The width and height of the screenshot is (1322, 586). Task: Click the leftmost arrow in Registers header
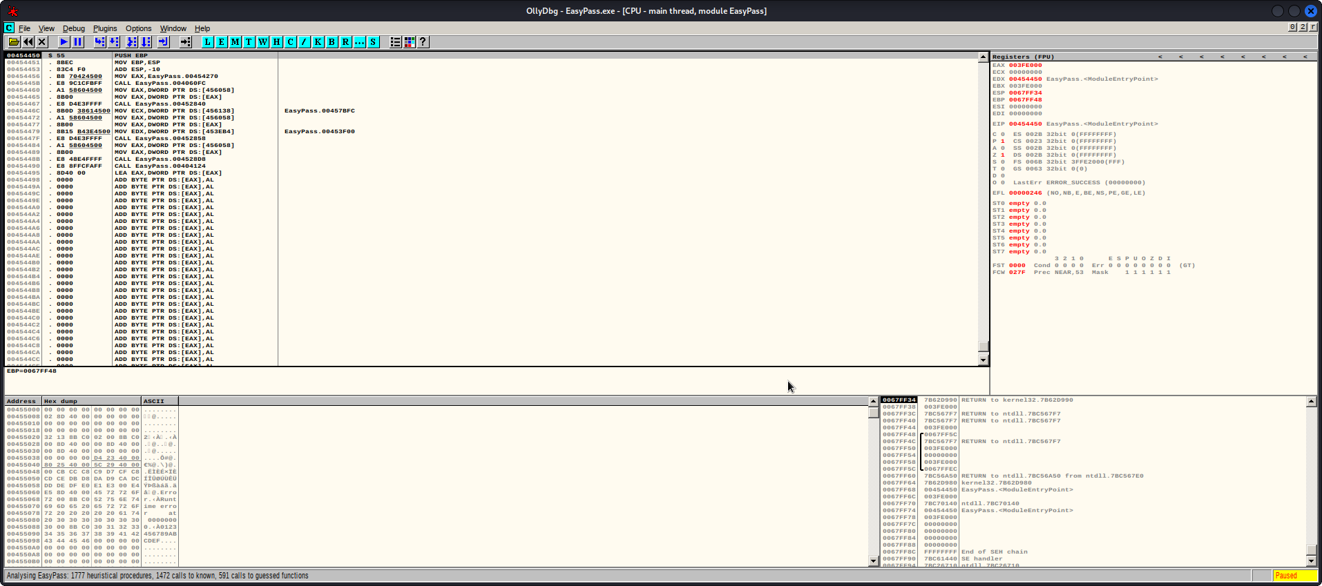[x=1160, y=57]
